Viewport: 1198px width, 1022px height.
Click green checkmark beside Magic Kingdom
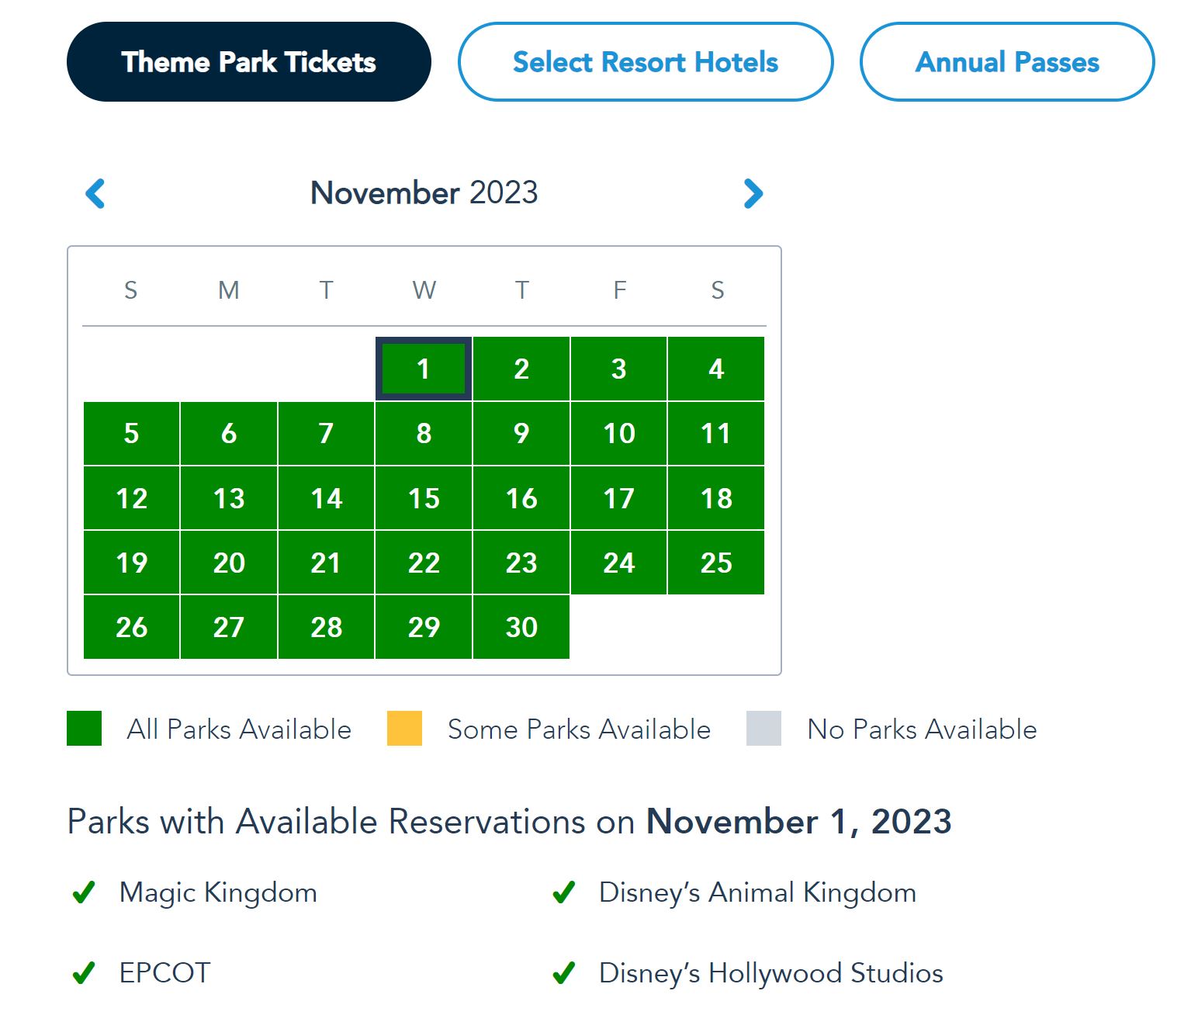(84, 892)
